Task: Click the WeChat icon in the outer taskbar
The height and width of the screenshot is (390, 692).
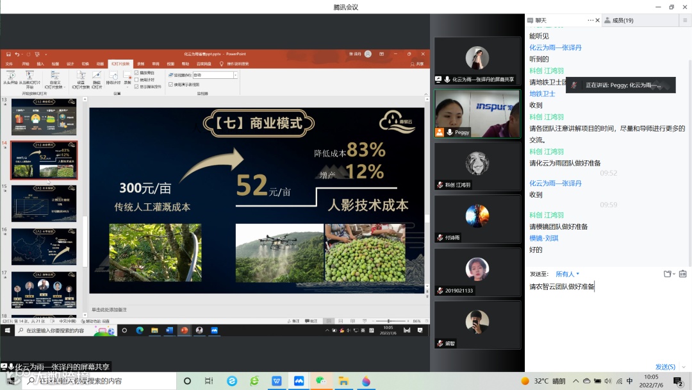Action: click(321, 381)
